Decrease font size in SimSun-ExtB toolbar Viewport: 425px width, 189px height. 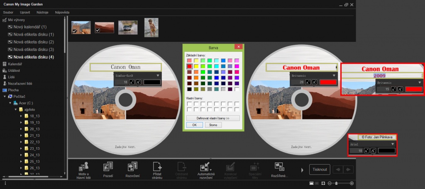(132, 82)
